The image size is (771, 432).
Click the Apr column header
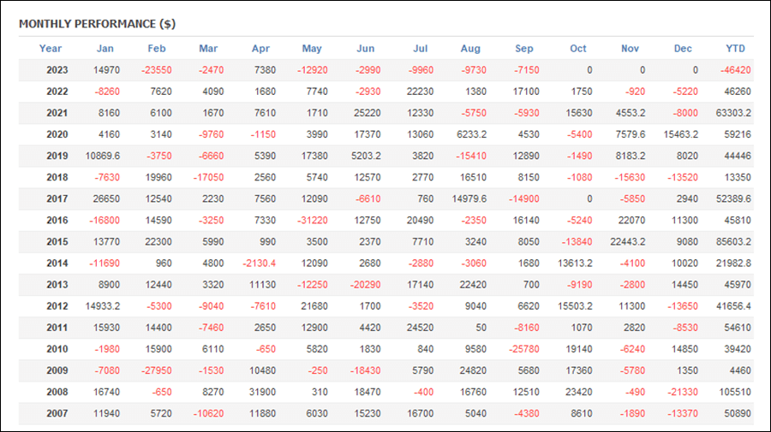260,48
